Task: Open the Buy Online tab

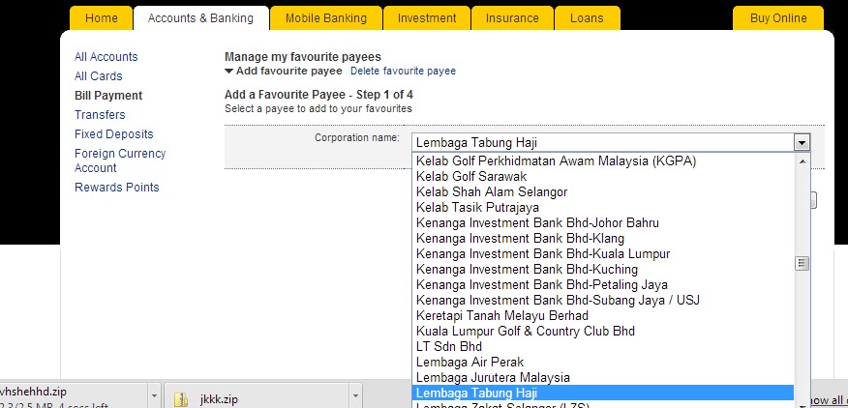Action: pos(778,18)
